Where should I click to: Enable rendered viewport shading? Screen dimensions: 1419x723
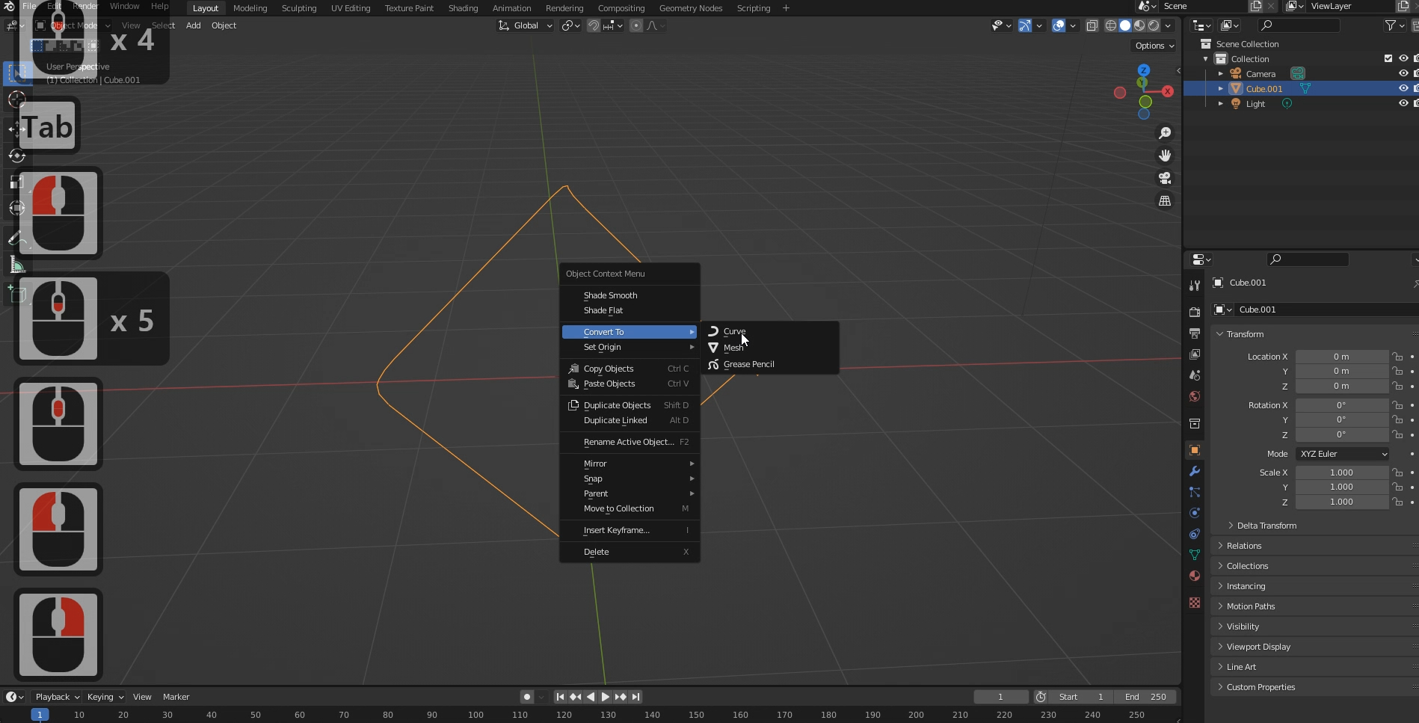tap(1154, 25)
